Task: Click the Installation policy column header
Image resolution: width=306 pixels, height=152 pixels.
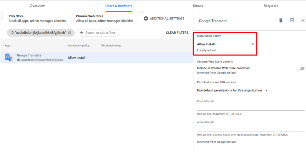Action: (x=79, y=45)
